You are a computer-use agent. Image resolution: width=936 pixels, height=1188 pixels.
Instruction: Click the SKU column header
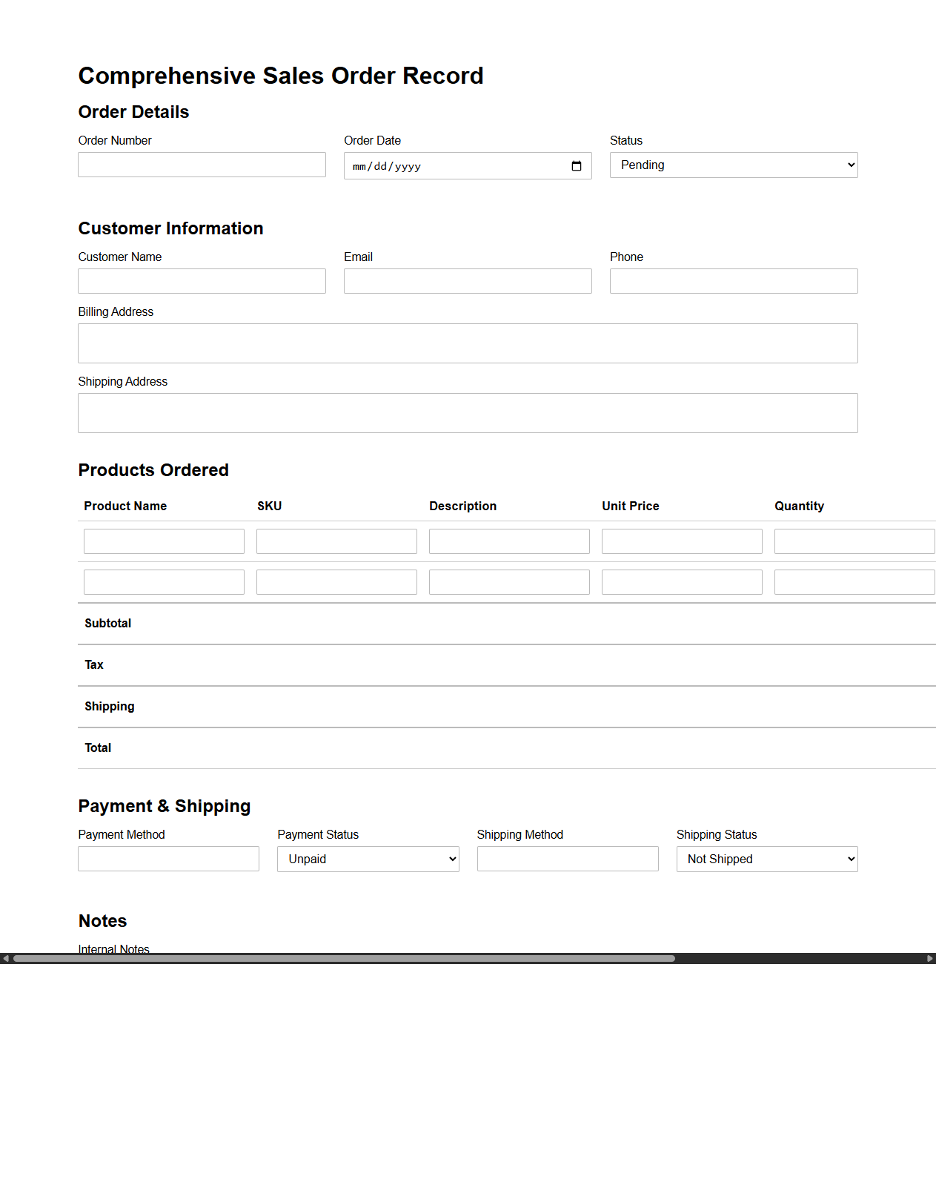(270, 506)
